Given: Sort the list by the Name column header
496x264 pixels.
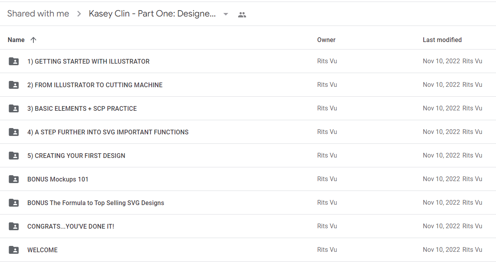Looking at the screenshot, I should (16, 40).
